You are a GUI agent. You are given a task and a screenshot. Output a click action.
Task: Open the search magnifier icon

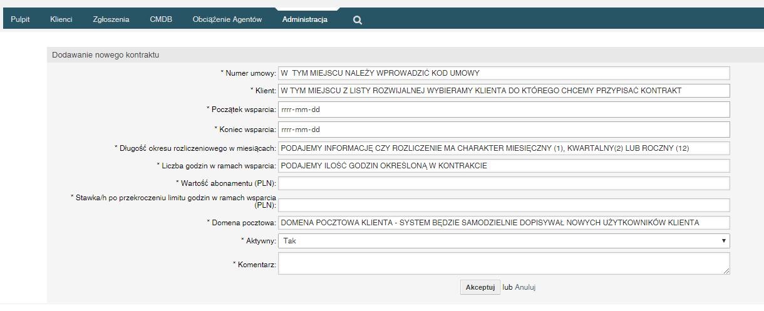pyautogui.click(x=358, y=20)
